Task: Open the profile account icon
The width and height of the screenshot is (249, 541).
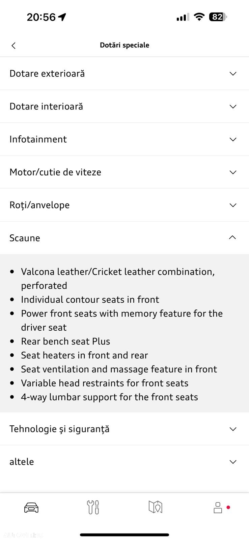Action: [x=218, y=507]
